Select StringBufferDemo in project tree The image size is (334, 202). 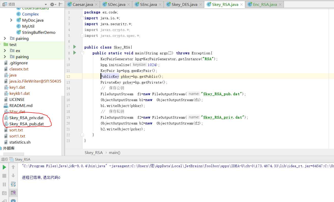pyautogui.click(x=39, y=32)
